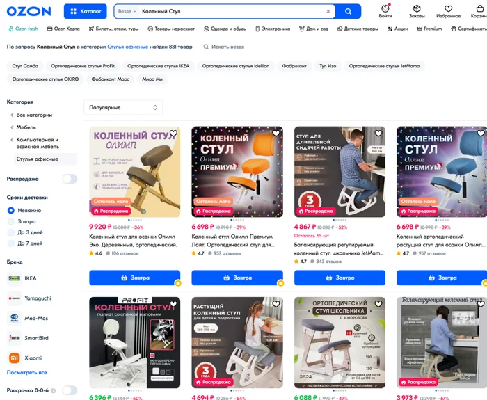Favorite the orange Олимп Премиум chair
The width and height of the screenshot is (487, 400).
pos(276,134)
